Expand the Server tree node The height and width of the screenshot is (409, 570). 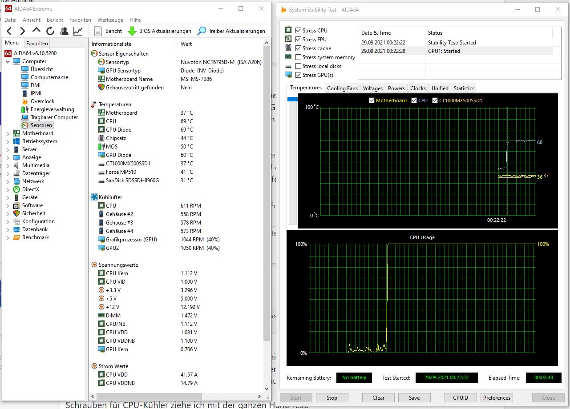point(8,149)
